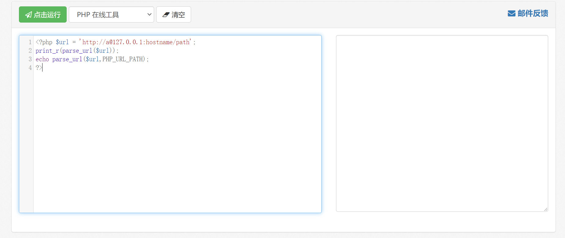The width and height of the screenshot is (565, 238).
Task: Click parse_url call on line 2
Action: [x=77, y=51]
